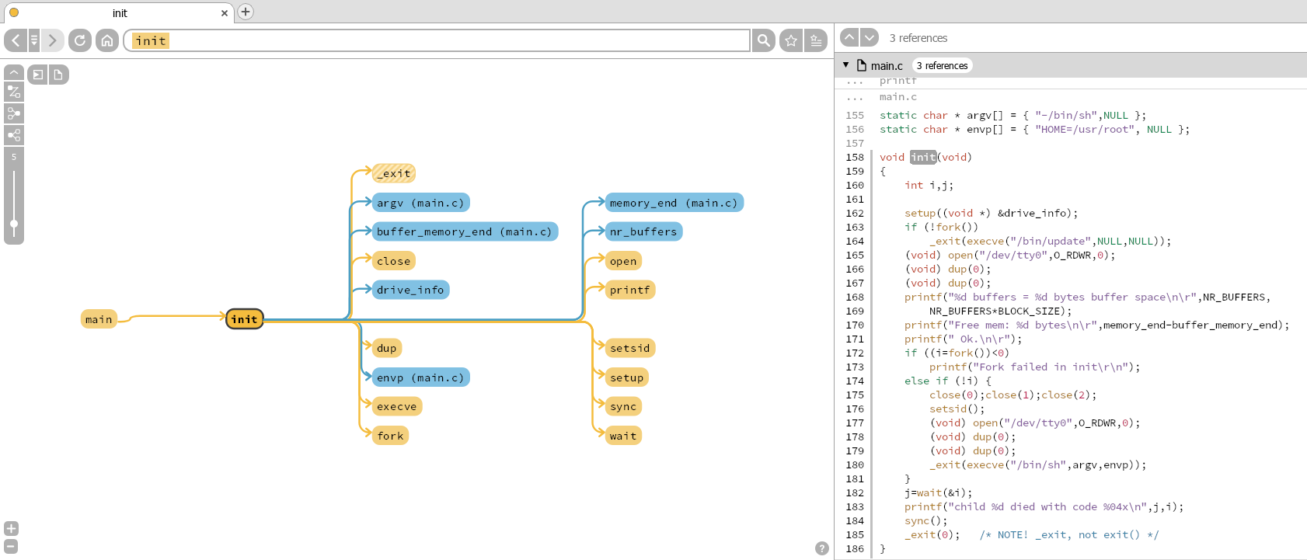The width and height of the screenshot is (1307, 560).
Task: Switch to file list code view
Action: click(58, 75)
